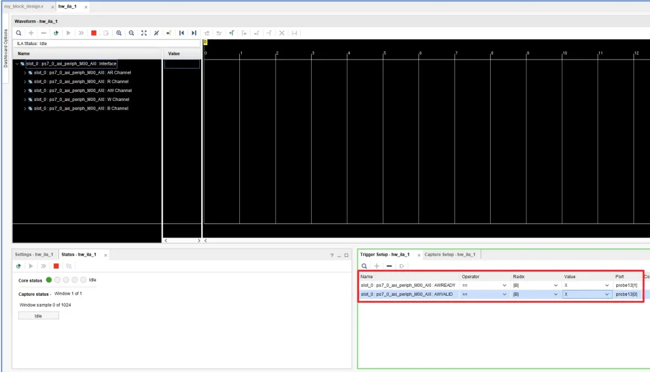Image resolution: width=650 pixels, height=372 pixels.
Task: Click the previous marker icon
Action: [x=244, y=33]
